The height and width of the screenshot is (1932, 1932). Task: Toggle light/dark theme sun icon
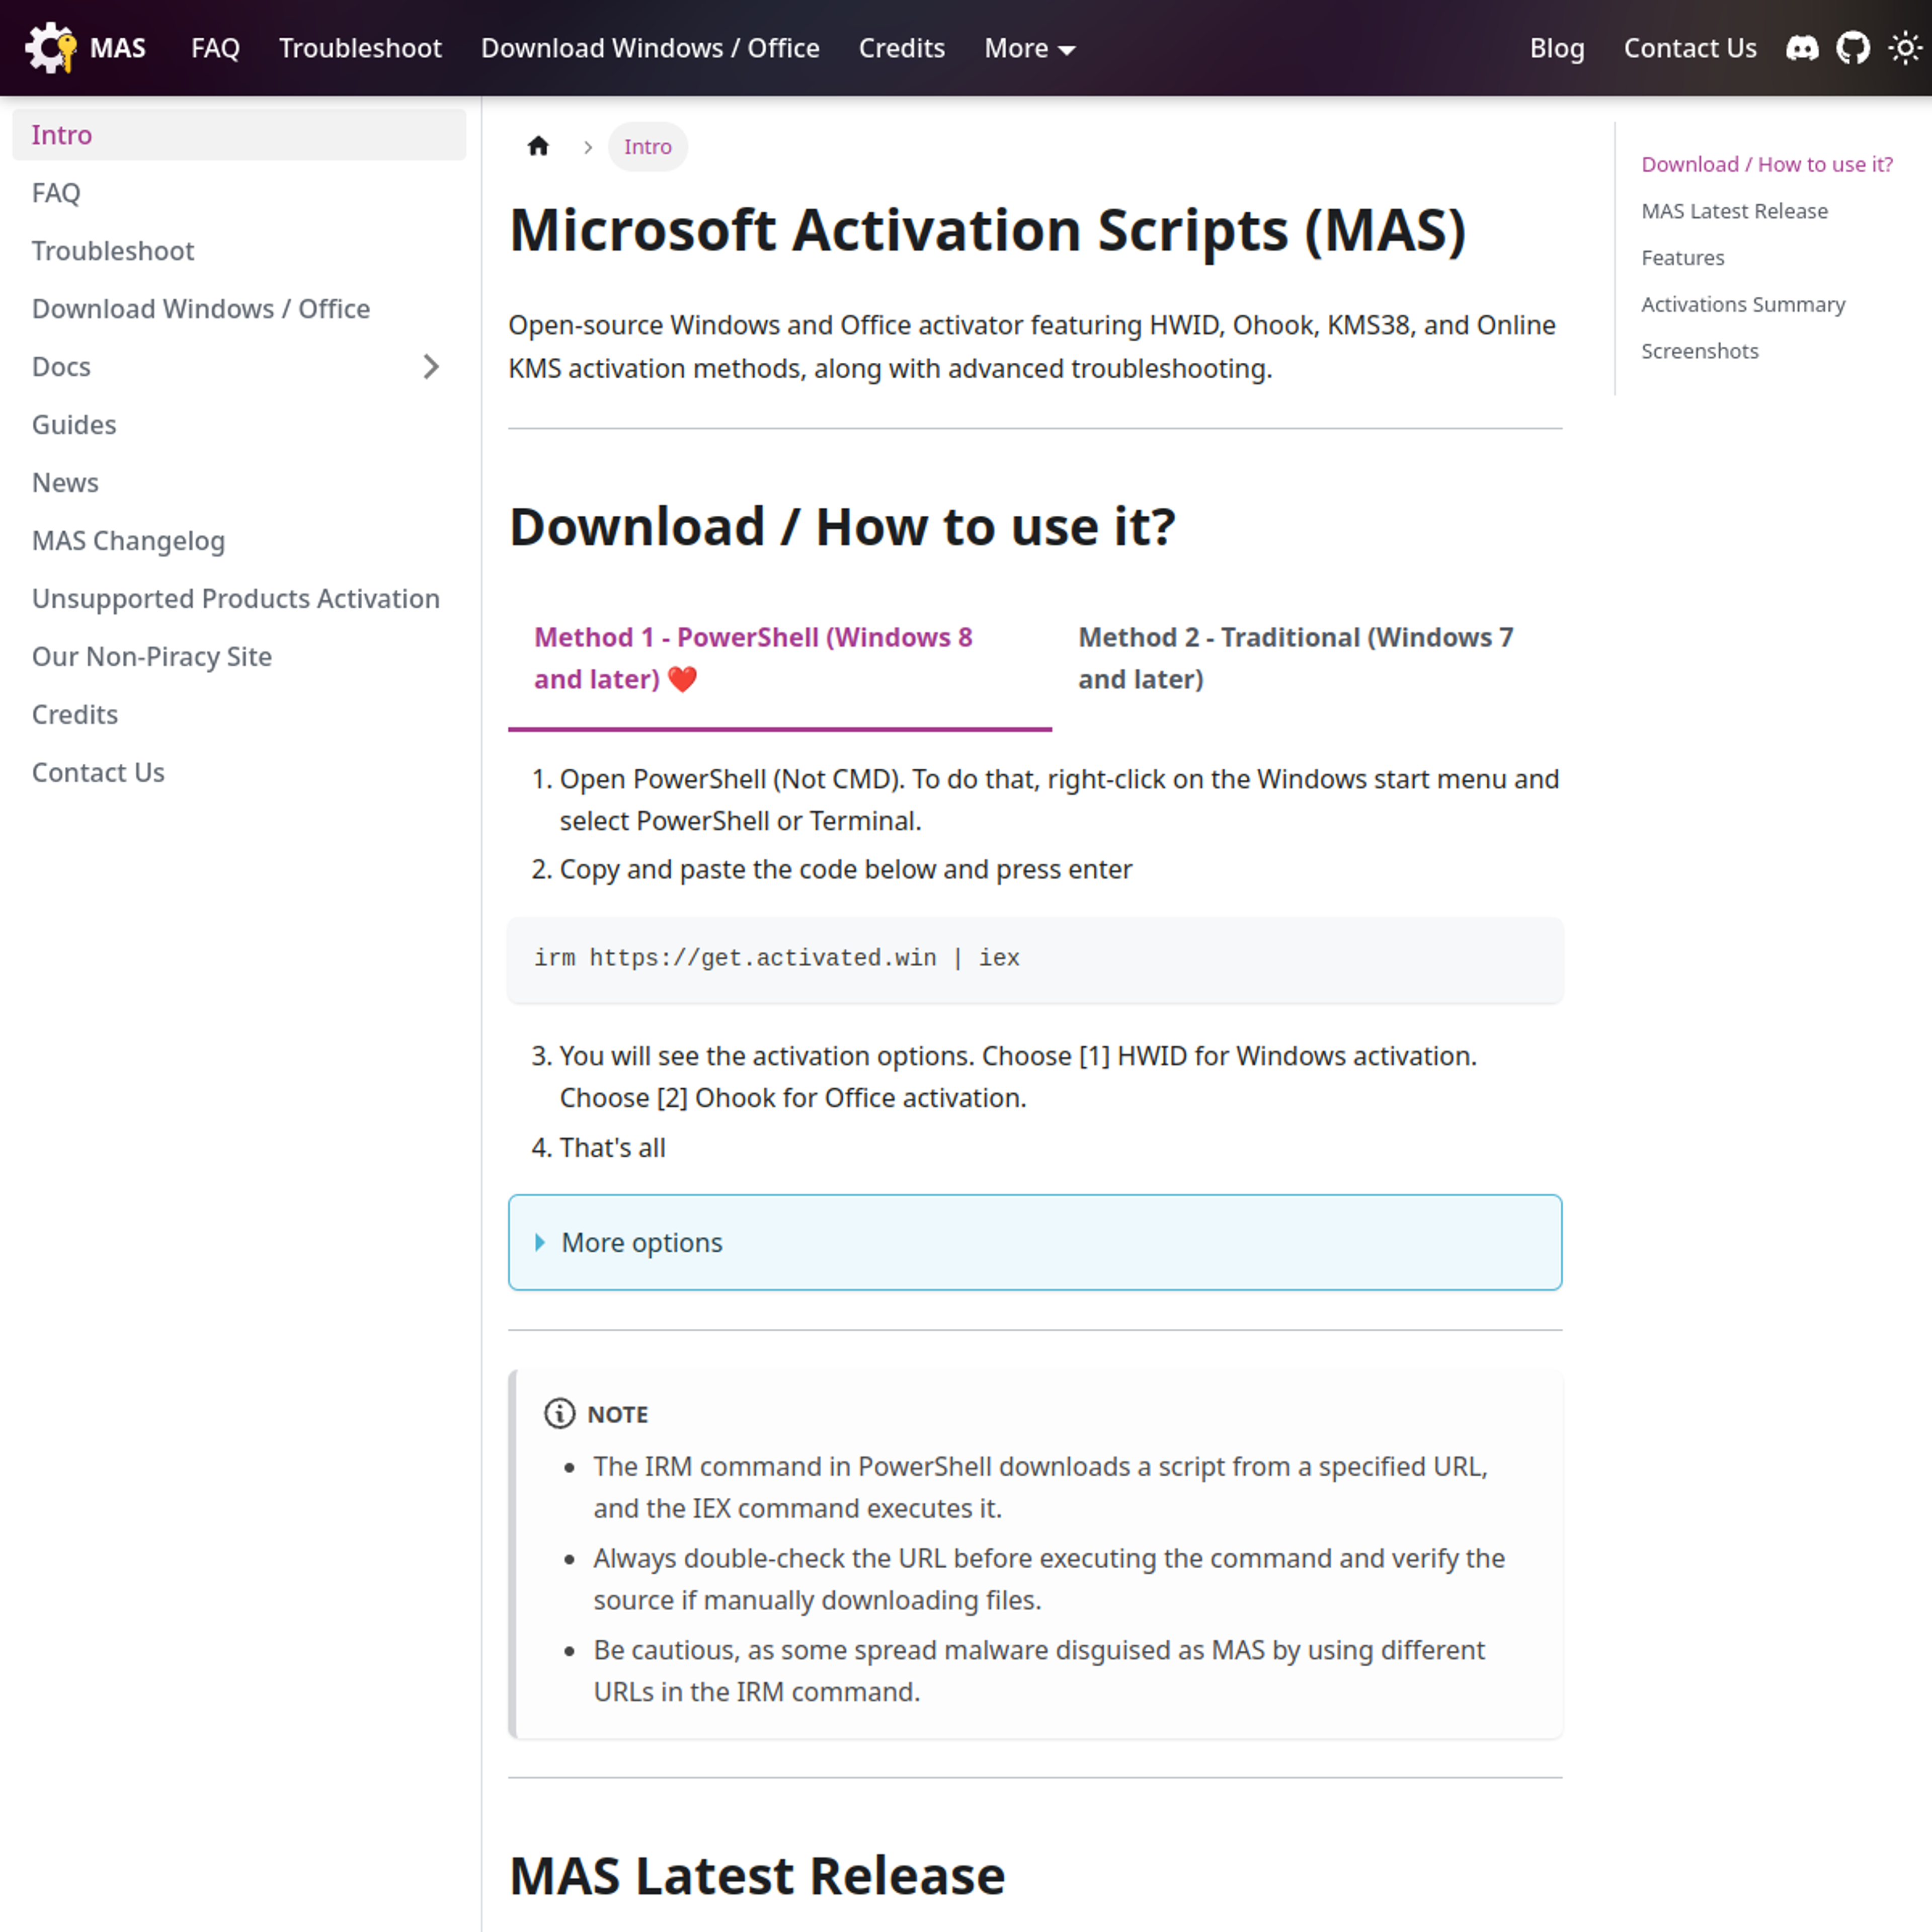point(1905,48)
